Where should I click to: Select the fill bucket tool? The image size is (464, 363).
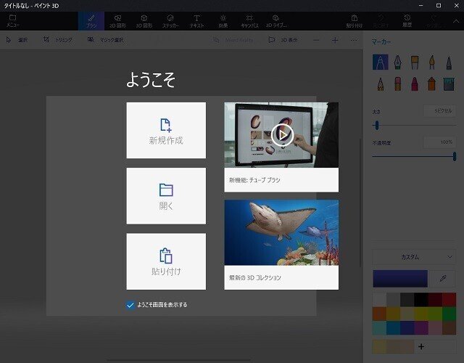[449, 83]
